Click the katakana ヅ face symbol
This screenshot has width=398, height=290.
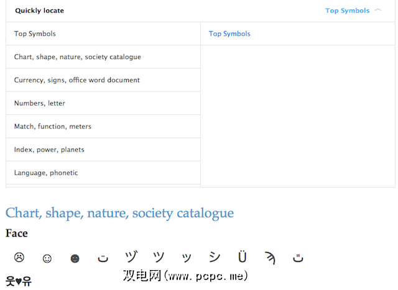tap(131, 257)
